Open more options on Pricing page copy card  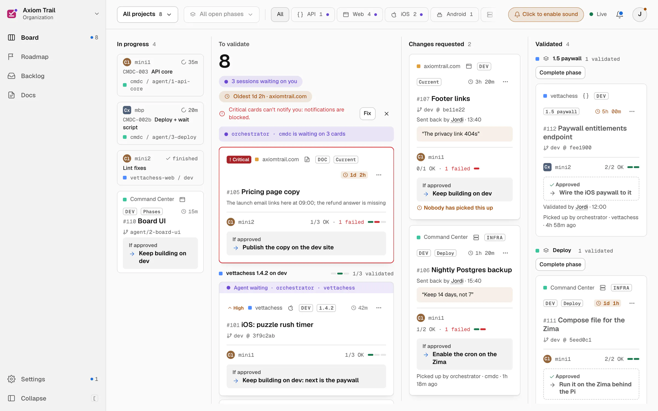[379, 175]
